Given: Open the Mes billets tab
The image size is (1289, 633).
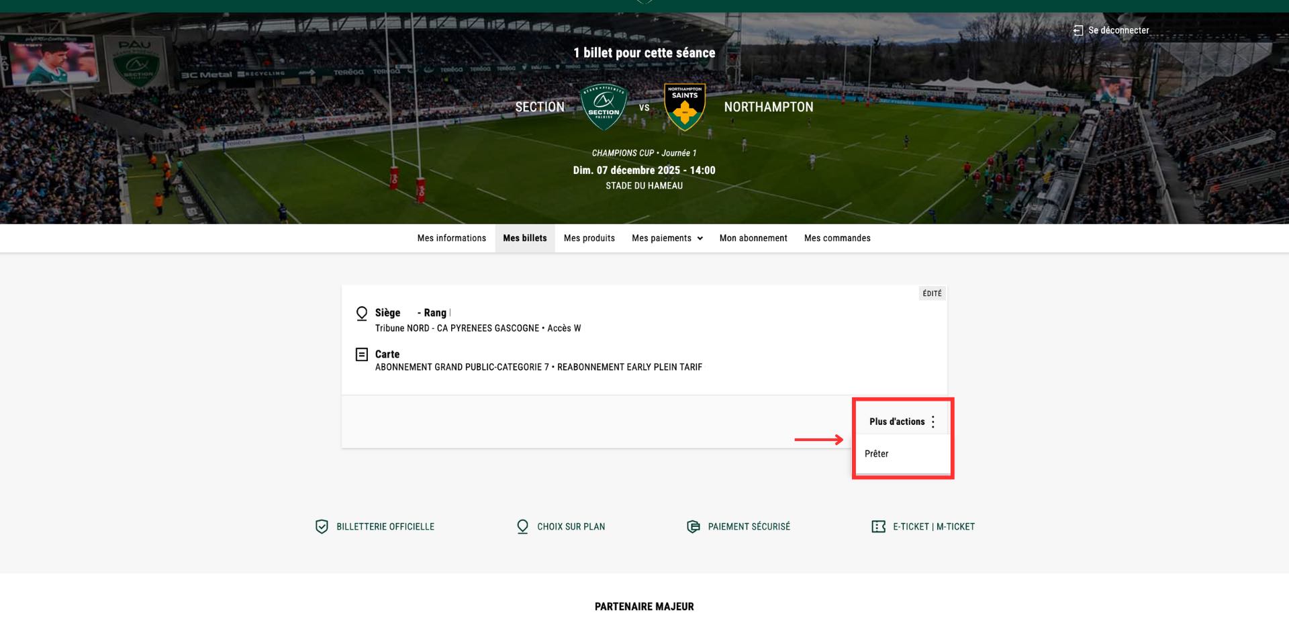Looking at the screenshot, I should coord(524,238).
